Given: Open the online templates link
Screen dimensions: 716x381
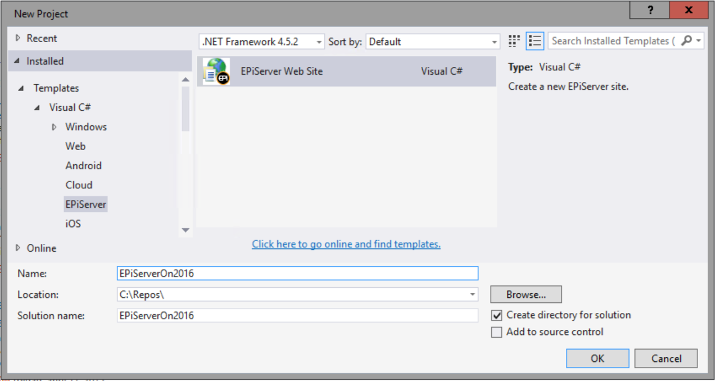Looking at the screenshot, I should tap(346, 244).
